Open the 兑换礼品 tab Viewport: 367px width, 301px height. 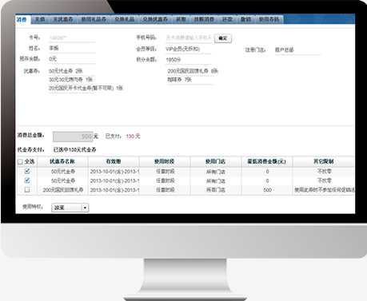coord(125,19)
